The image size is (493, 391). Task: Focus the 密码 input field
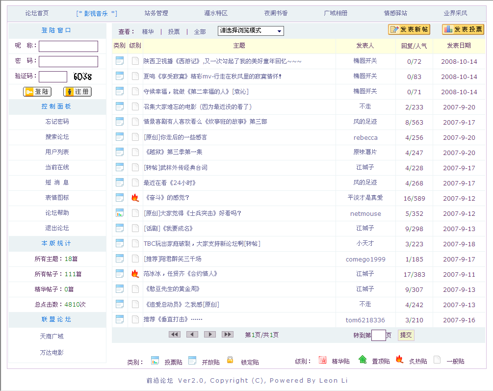(x=68, y=61)
